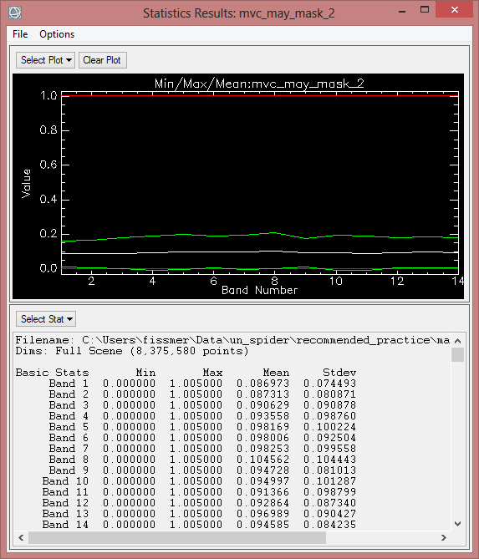Click the vertical scrollbar thumb
Image resolution: width=479 pixels, height=559 pixels.
point(458,355)
